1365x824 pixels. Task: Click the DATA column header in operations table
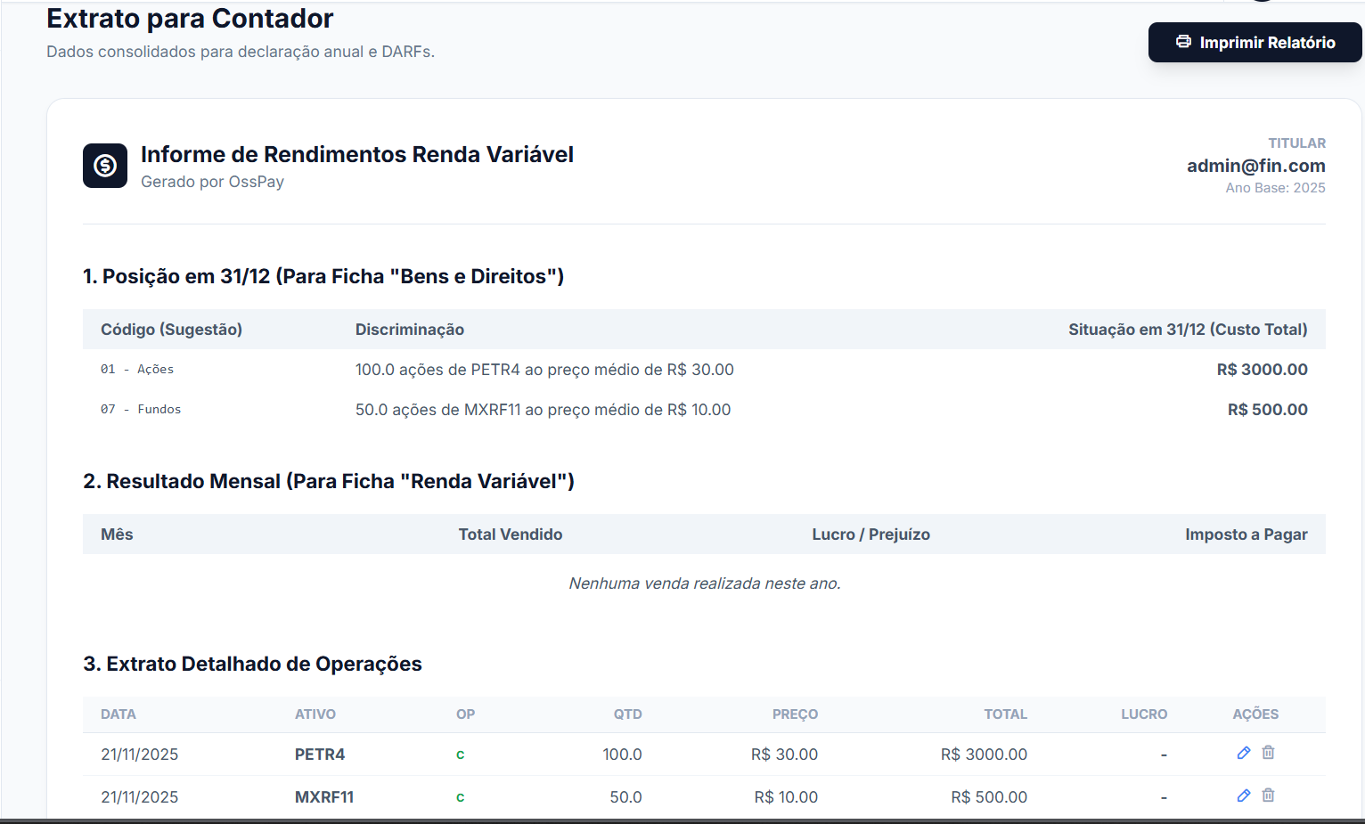[119, 714]
